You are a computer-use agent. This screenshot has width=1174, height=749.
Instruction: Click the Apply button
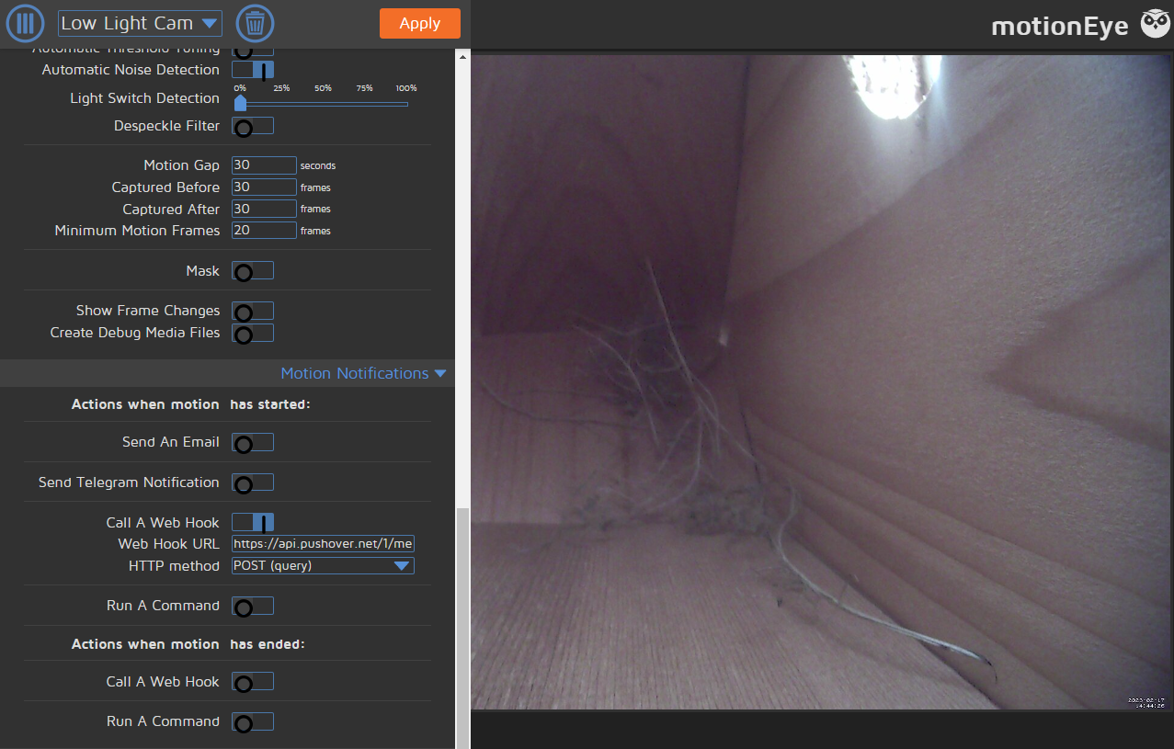420,23
